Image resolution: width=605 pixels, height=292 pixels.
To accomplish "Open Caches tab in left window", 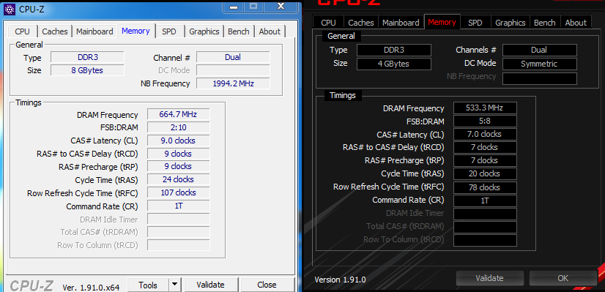I will tap(55, 31).
